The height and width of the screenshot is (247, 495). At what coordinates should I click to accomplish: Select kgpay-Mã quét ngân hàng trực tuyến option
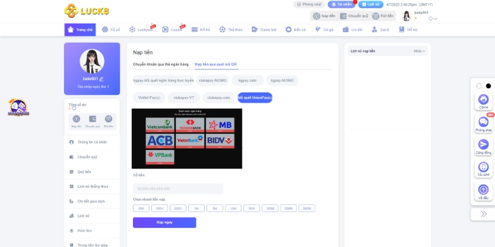(163, 80)
